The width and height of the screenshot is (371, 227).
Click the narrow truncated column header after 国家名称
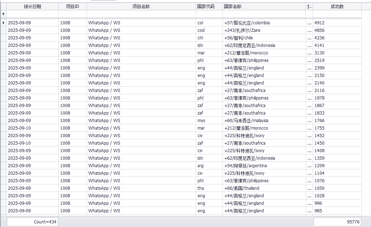pos(309,7)
